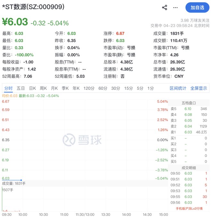
Task: Switch to the 日K chart tab
Action: pyautogui.click(x=32, y=88)
